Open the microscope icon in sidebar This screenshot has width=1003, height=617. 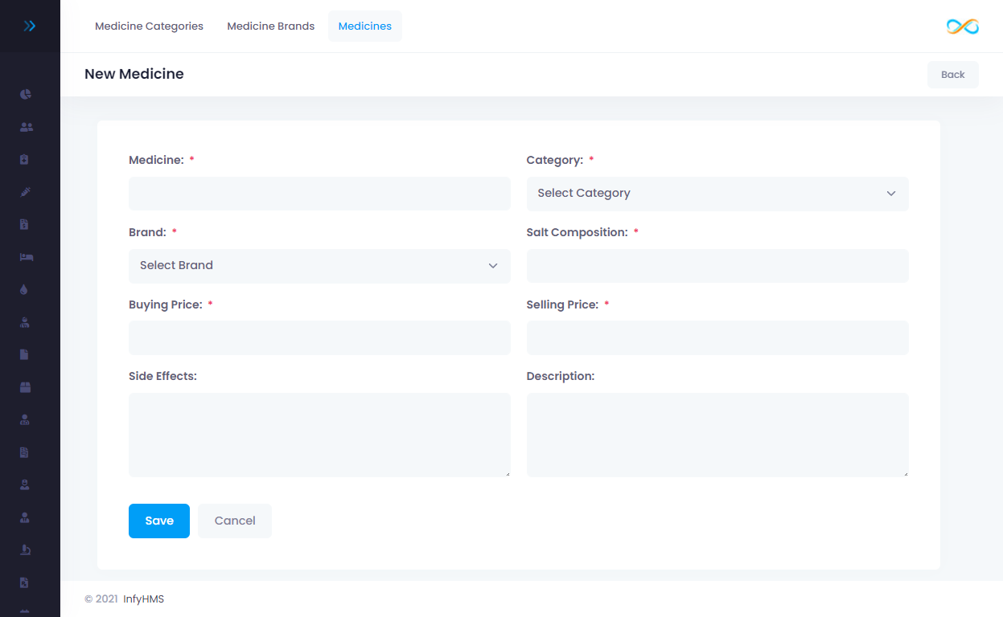pyautogui.click(x=26, y=550)
